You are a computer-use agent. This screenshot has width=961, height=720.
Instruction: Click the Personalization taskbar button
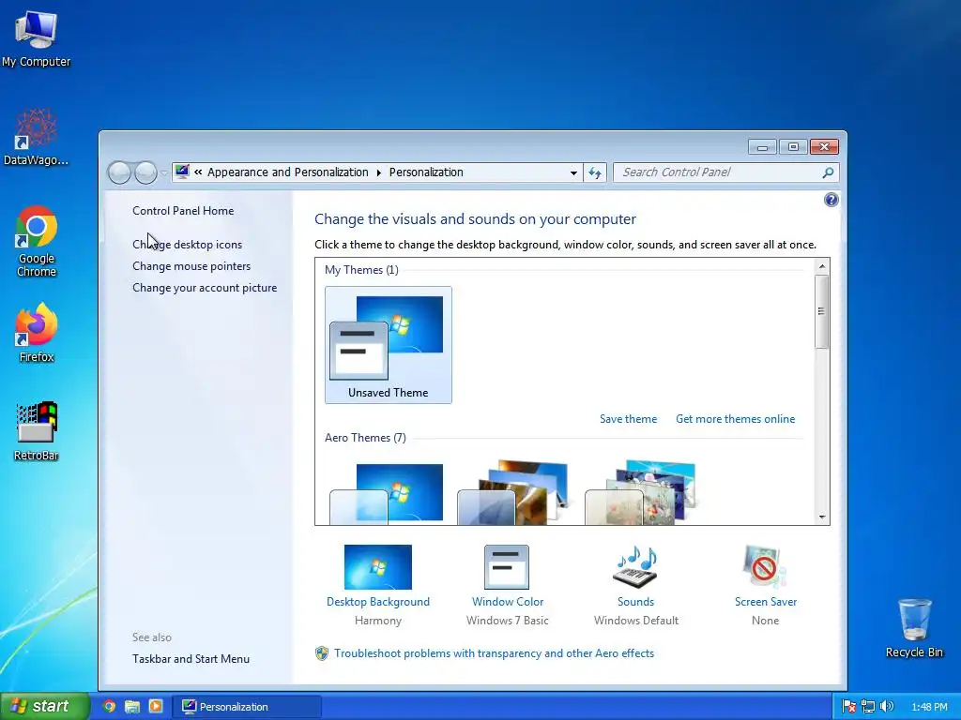(x=247, y=707)
